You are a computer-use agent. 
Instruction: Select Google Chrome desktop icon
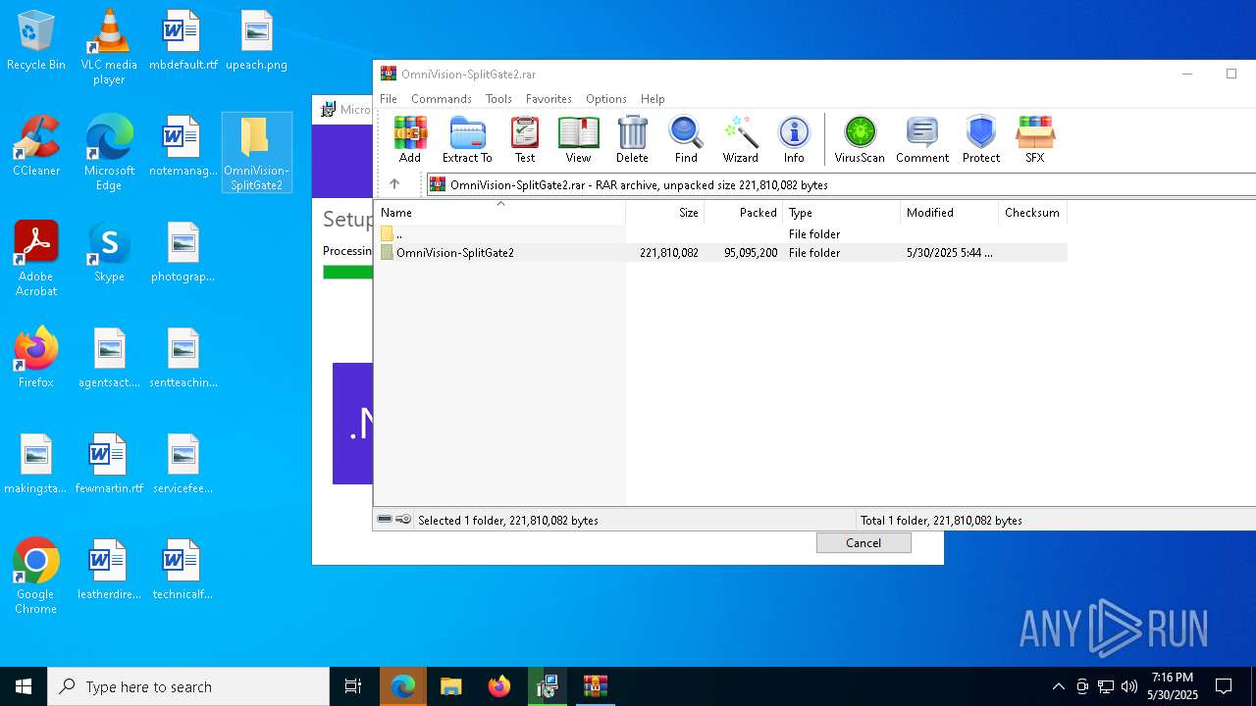35,577
